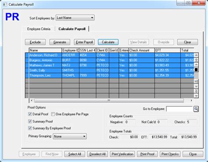
Task: Click the EFT total $13,540.99 field
Action: 158,137
